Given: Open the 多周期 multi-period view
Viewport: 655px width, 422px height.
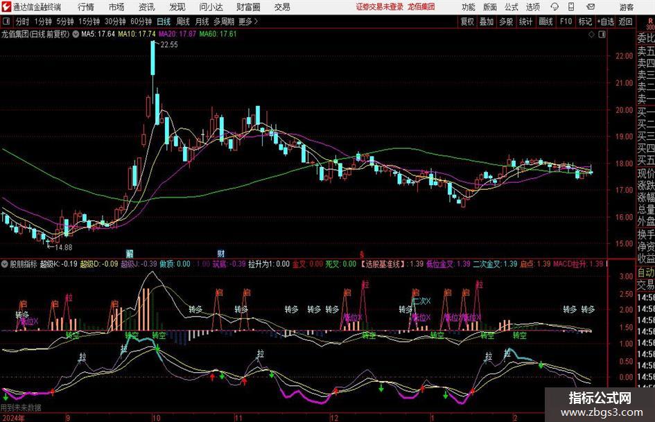Looking at the screenshot, I should [x=223, y=21].
